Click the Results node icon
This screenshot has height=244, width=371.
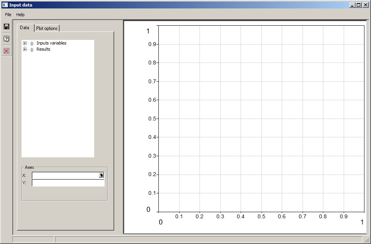32,49
